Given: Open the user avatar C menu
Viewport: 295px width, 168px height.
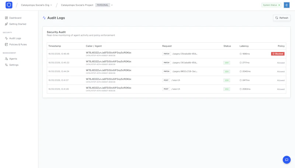Looking at the screenshot, I should (x=287, y=5).
